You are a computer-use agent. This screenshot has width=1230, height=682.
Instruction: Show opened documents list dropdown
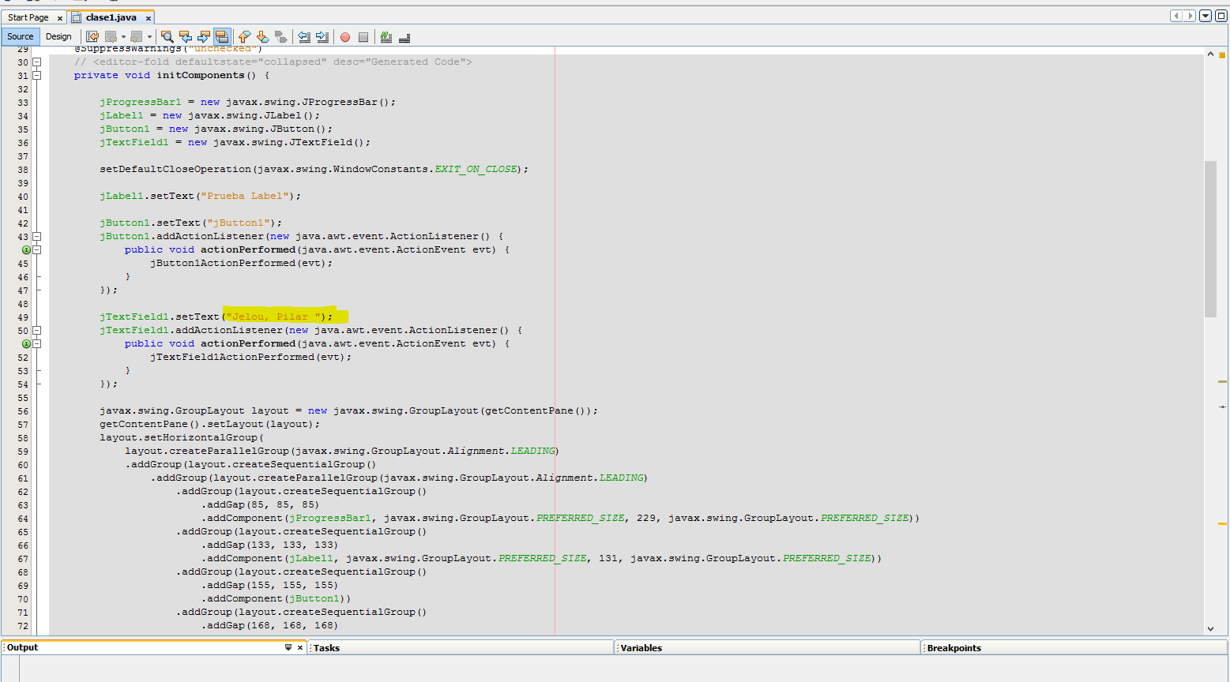[1206, 16]
